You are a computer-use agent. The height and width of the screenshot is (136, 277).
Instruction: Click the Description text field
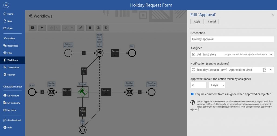pos(232,39)
